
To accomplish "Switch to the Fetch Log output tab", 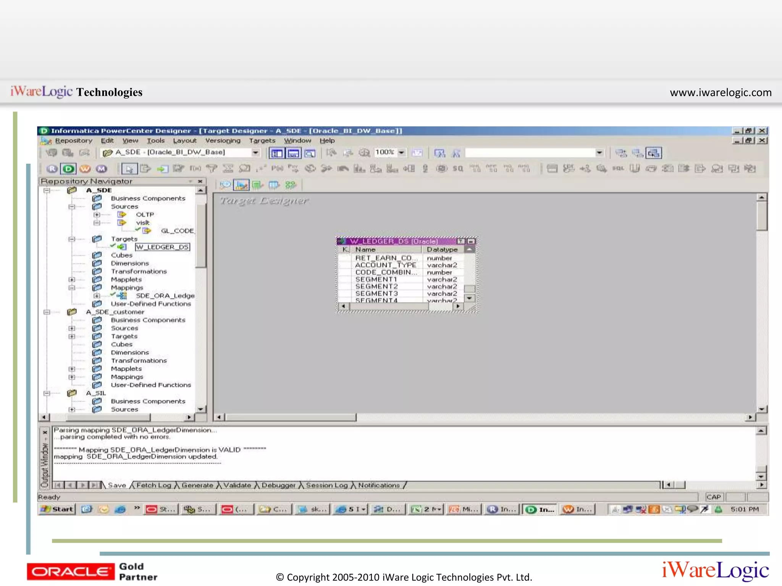I will pyautogui.click(x=154, y=485).
